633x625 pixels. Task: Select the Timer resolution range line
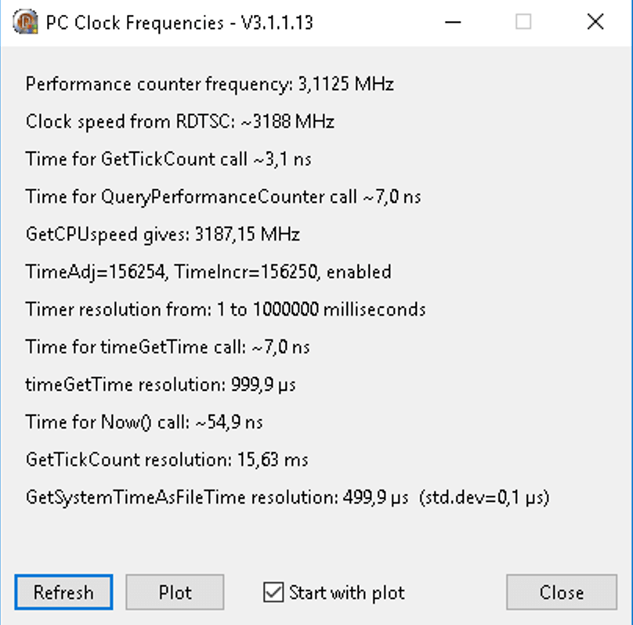point(225,309)
